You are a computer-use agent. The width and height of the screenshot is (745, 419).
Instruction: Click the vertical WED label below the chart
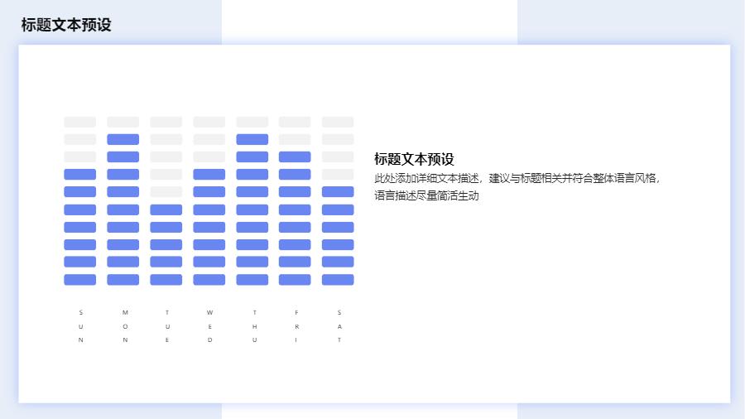point(209,326)
